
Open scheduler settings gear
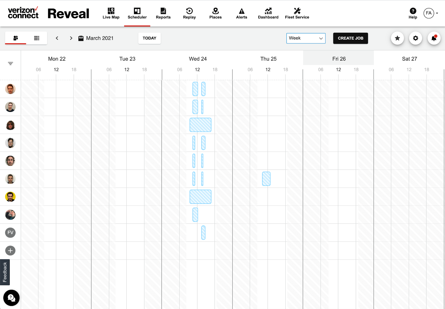[x=415, y=38]
